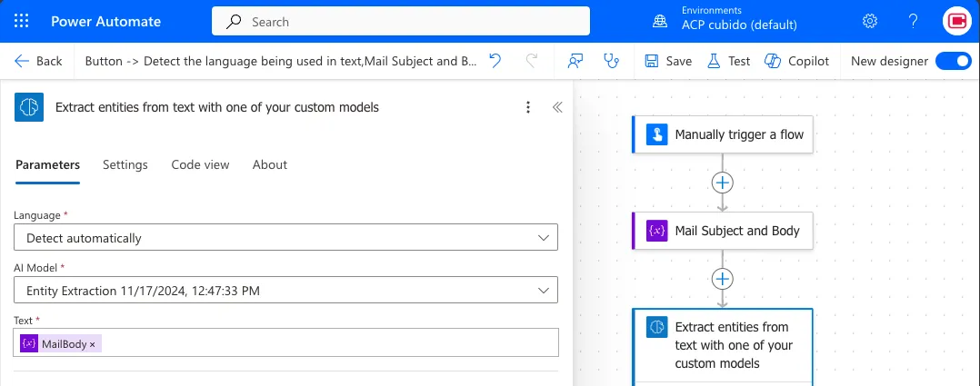
Task: Click the Undo arrow icon
Action: click(x=495, y=61)
